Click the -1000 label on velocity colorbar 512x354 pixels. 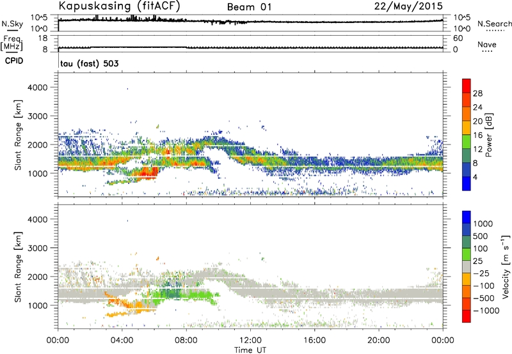(x=486, y=311)
